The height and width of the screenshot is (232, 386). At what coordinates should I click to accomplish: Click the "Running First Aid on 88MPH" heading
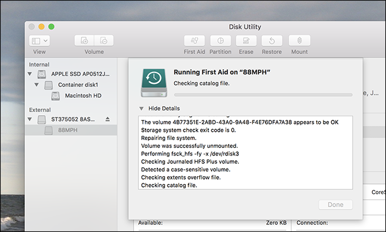click(x=222, y=72)
